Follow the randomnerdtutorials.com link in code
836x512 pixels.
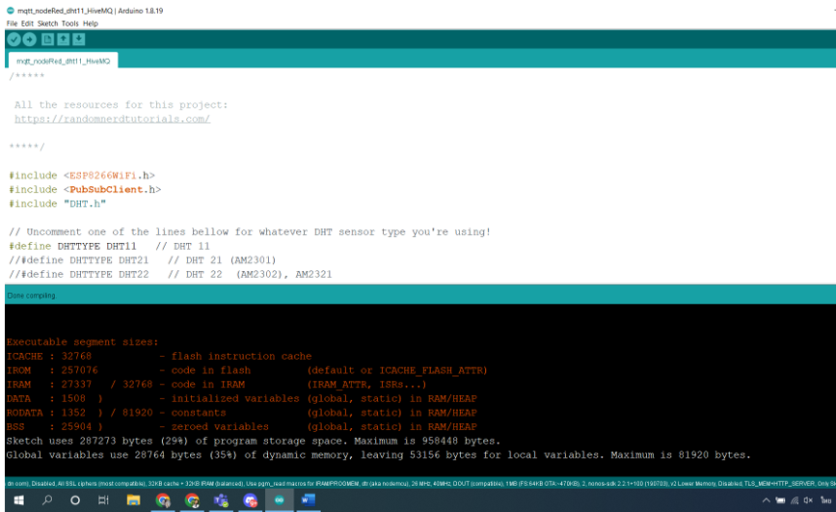(x=112, y=119)
